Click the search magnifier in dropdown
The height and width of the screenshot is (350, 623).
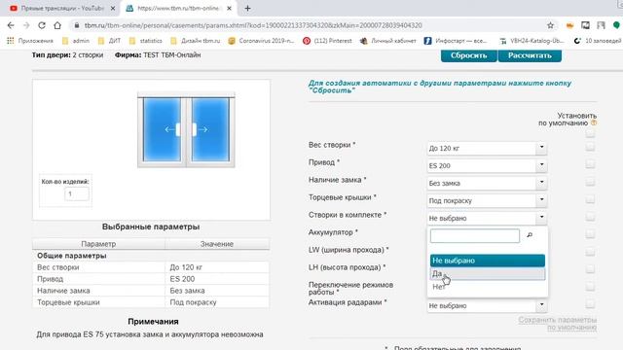[x=530, y=235]
